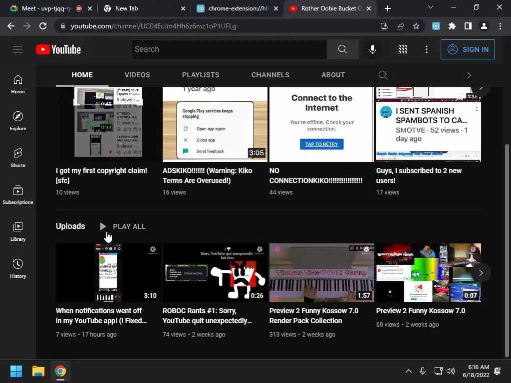Viewport: 511px width, 383px height.
Task: Click the page vertical scrollbar
Action: coord(507,250)
